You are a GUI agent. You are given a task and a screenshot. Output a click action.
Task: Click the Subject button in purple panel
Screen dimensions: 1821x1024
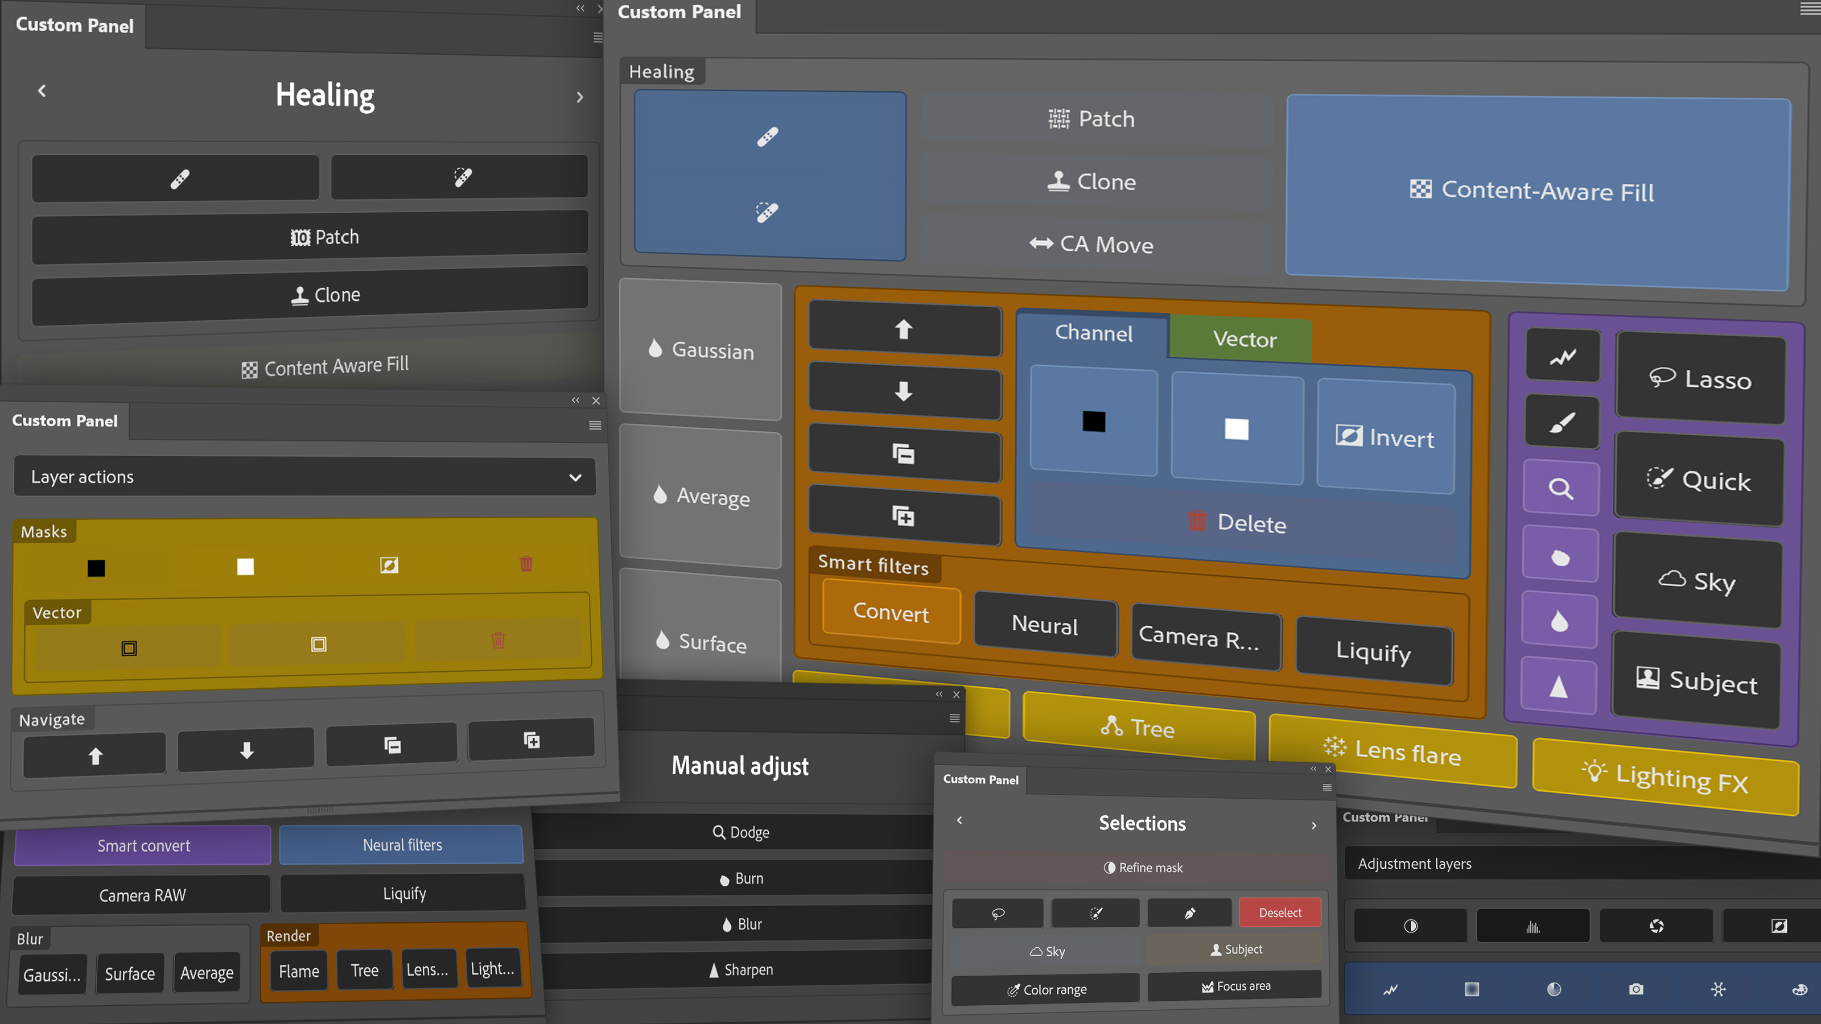click(1695, 682)
